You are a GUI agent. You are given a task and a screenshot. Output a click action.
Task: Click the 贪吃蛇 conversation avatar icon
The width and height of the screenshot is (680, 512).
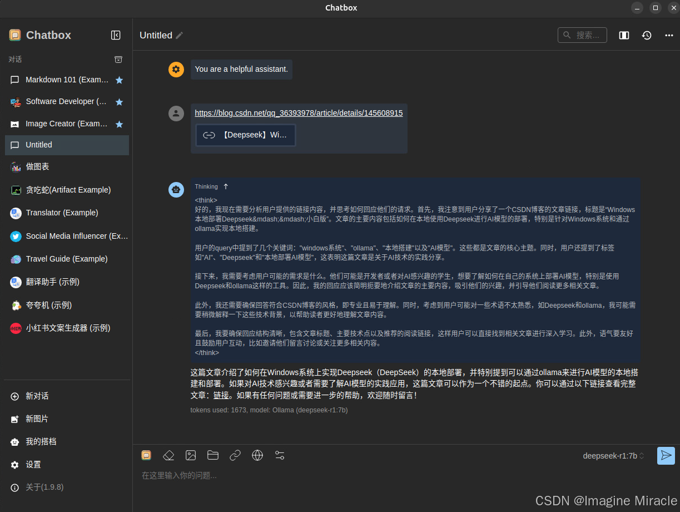16,190
